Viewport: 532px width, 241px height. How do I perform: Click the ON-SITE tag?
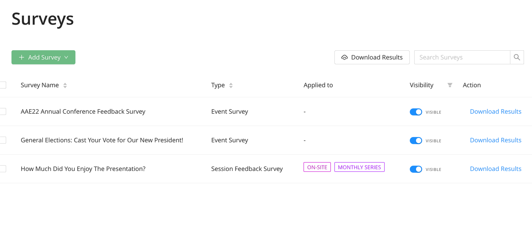click(317, 167)
